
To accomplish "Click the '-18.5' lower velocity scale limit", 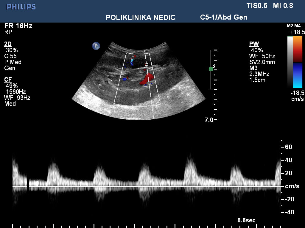I will coord(297,93).
